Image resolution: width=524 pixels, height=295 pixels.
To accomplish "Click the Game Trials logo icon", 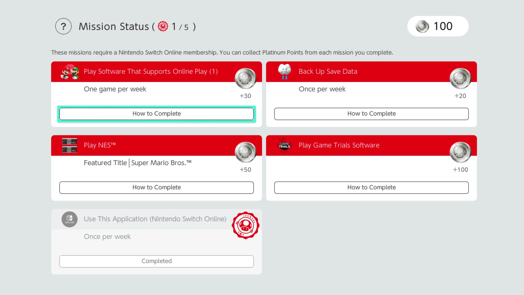I will click(284, 145).
